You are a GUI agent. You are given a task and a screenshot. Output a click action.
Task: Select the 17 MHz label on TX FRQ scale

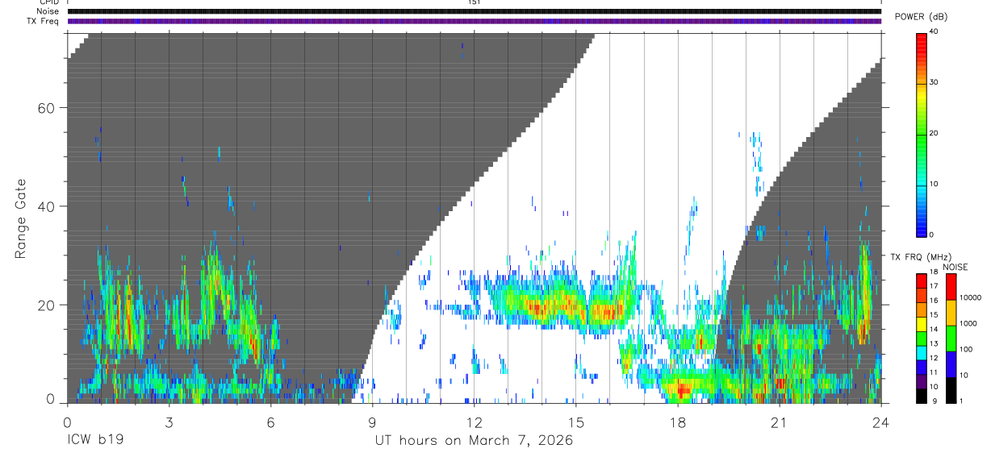click(x=933, y=287)
